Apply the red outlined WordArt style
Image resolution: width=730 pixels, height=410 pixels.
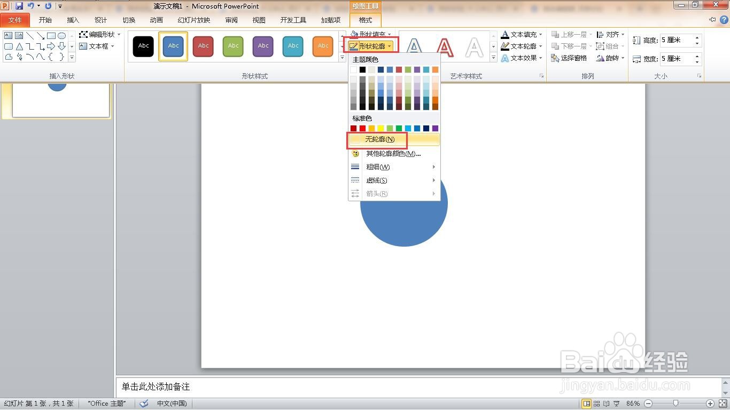point(445,47)
